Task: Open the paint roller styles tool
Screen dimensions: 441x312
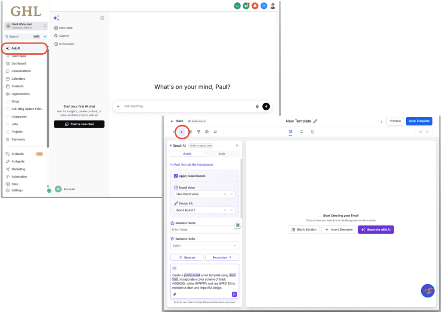Action: point(199,132)
